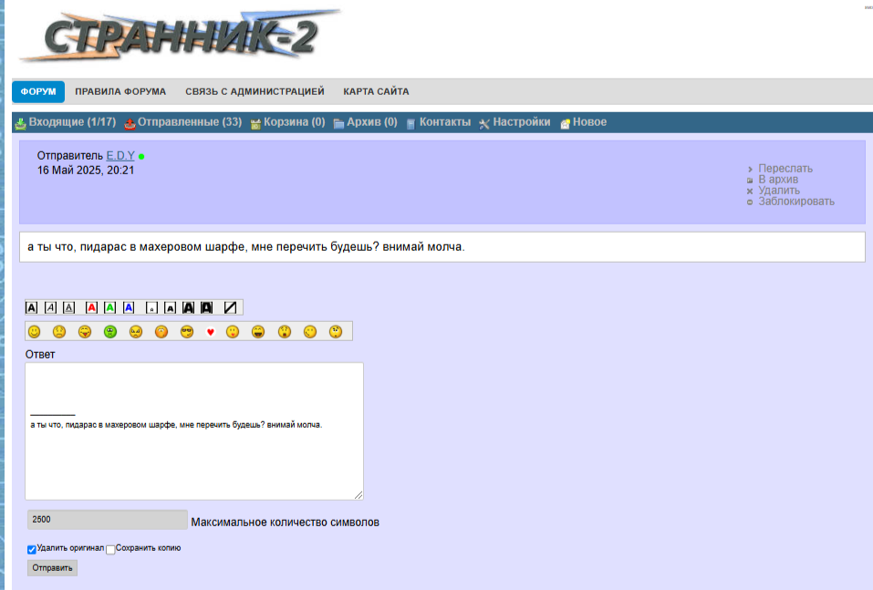Click the 2500 character counter field
Viewport: 873px width, 590px height.
107,519
